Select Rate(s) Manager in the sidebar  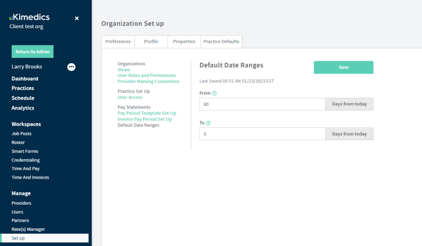(28, 229)
